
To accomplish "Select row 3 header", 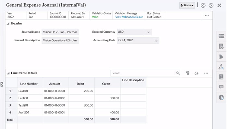I will point(11,105).
